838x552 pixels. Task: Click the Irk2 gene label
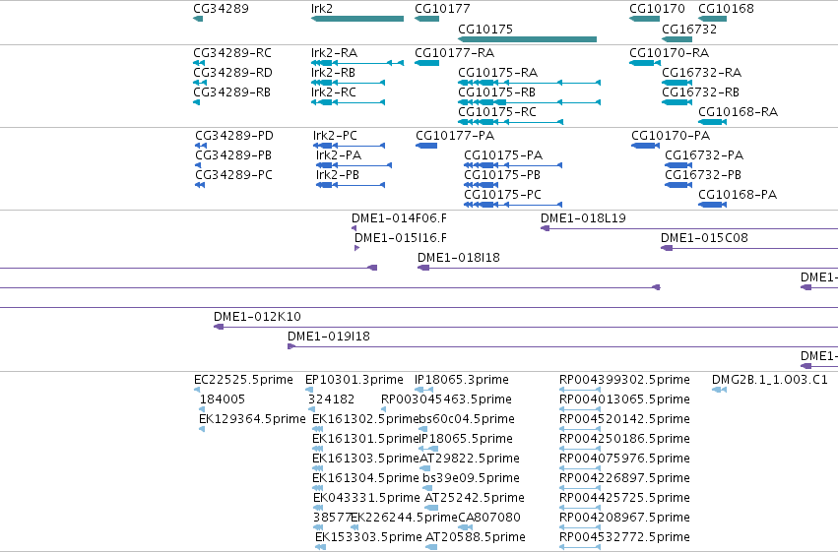coord(322,9)
